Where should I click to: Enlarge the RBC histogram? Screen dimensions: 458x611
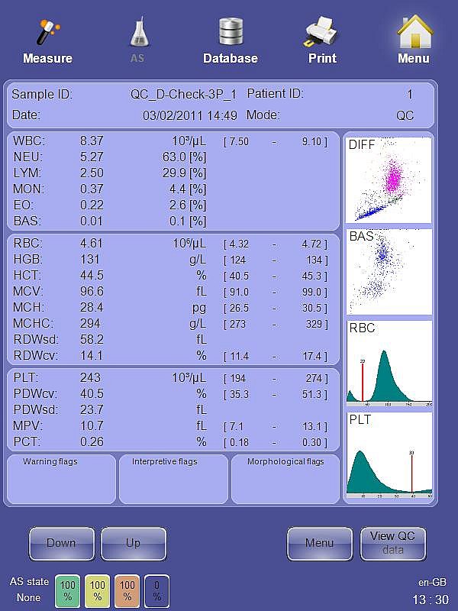point(389,364)
